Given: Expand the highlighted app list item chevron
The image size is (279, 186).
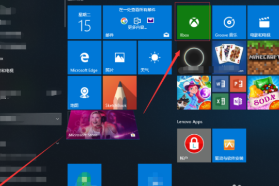Looking at the screenshot, I should tap(57, 119).
